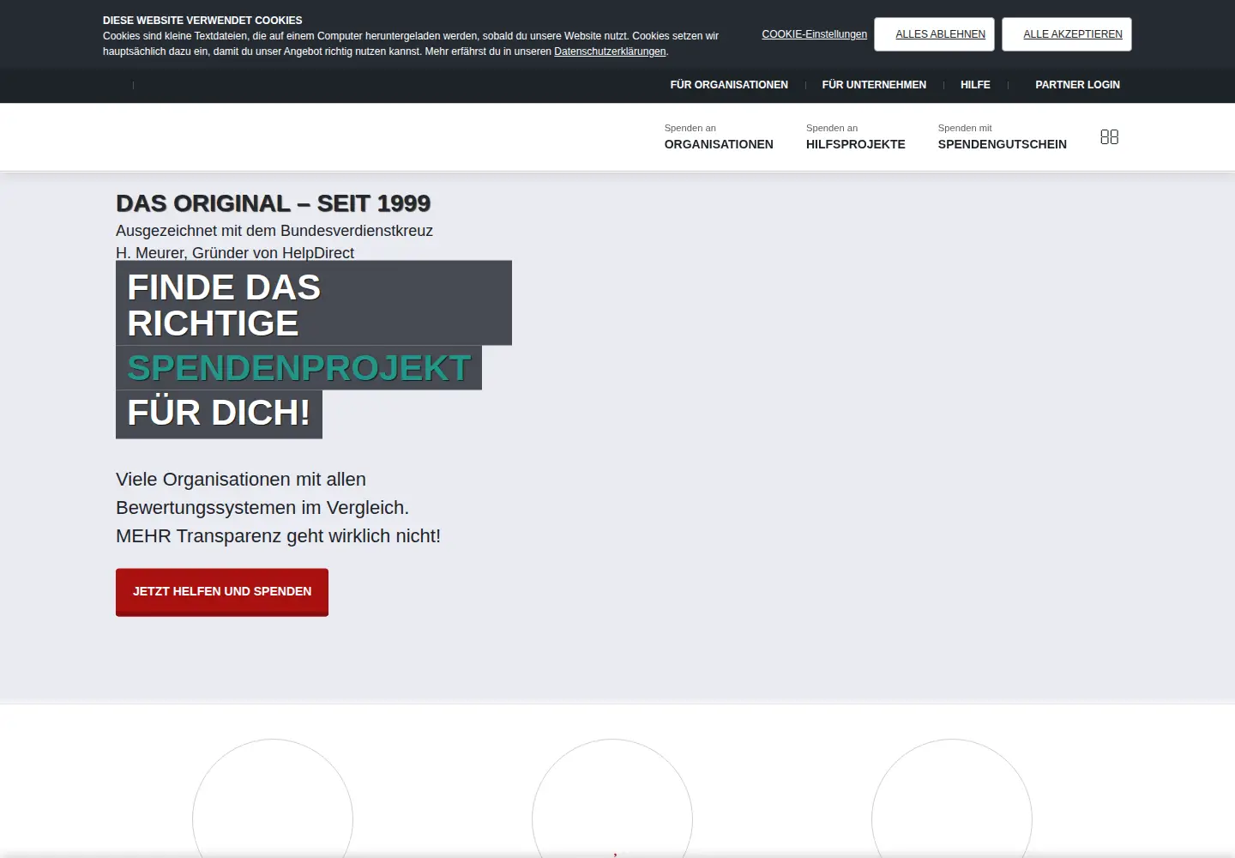1235x858 pixels.
Task: Click 'DIESE WEBSITE VERWENDET COOKIES' heading
Action: tap(202, 21)
